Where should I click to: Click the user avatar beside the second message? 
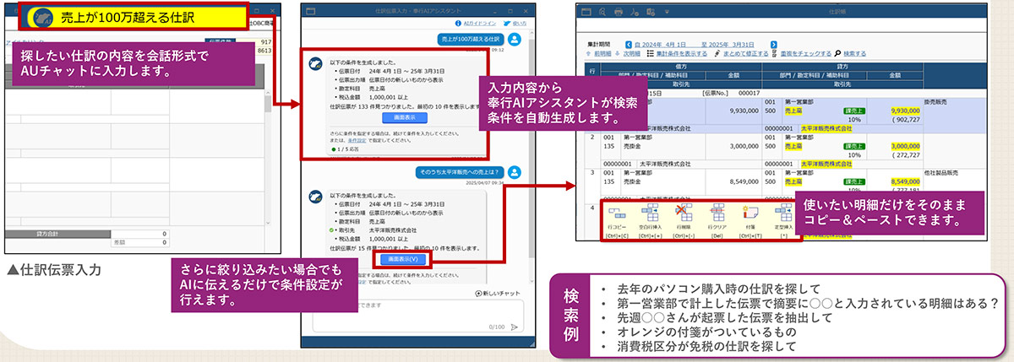pos(515,172)
